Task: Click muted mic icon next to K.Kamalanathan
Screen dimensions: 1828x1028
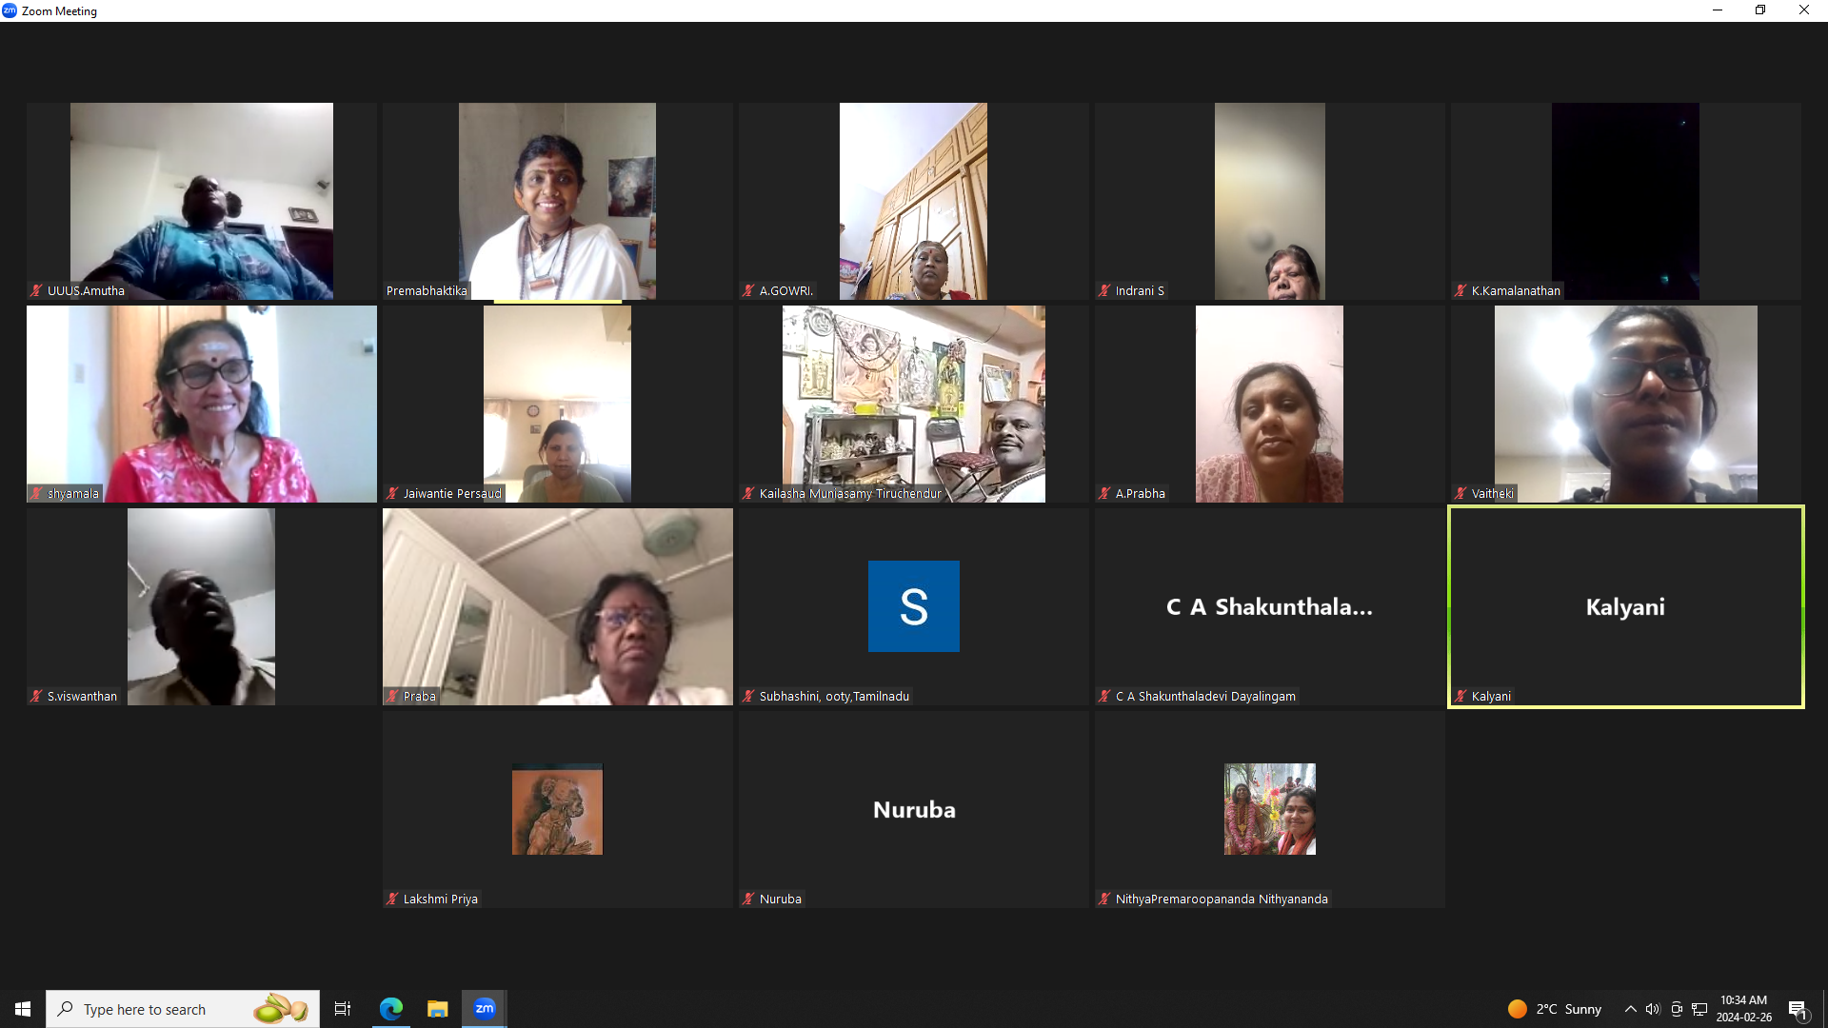Action: click(x=1460, y=291)
